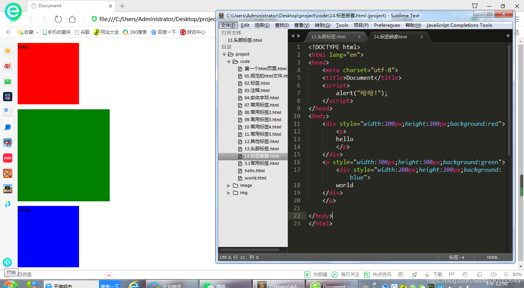524x288 pixels.
Task: Expand the image folder in sidebar
Action: pos(229,186)
